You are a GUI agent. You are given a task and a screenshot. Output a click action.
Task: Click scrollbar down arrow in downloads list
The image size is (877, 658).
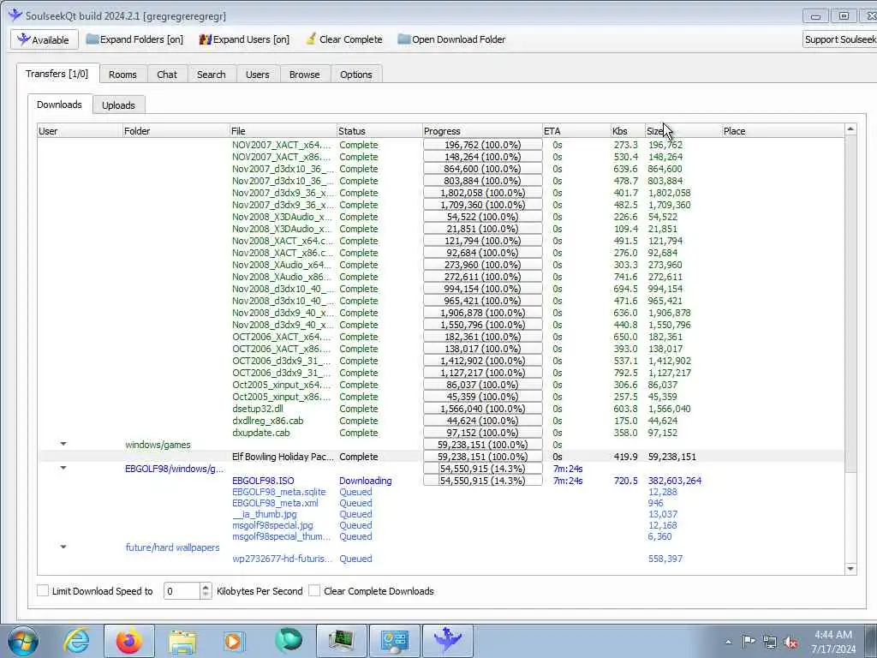[x=850, y=569]
